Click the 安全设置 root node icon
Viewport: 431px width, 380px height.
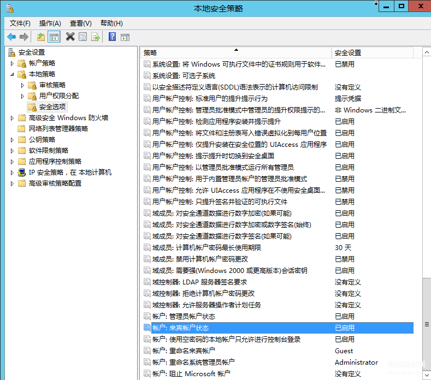point(11,52)
